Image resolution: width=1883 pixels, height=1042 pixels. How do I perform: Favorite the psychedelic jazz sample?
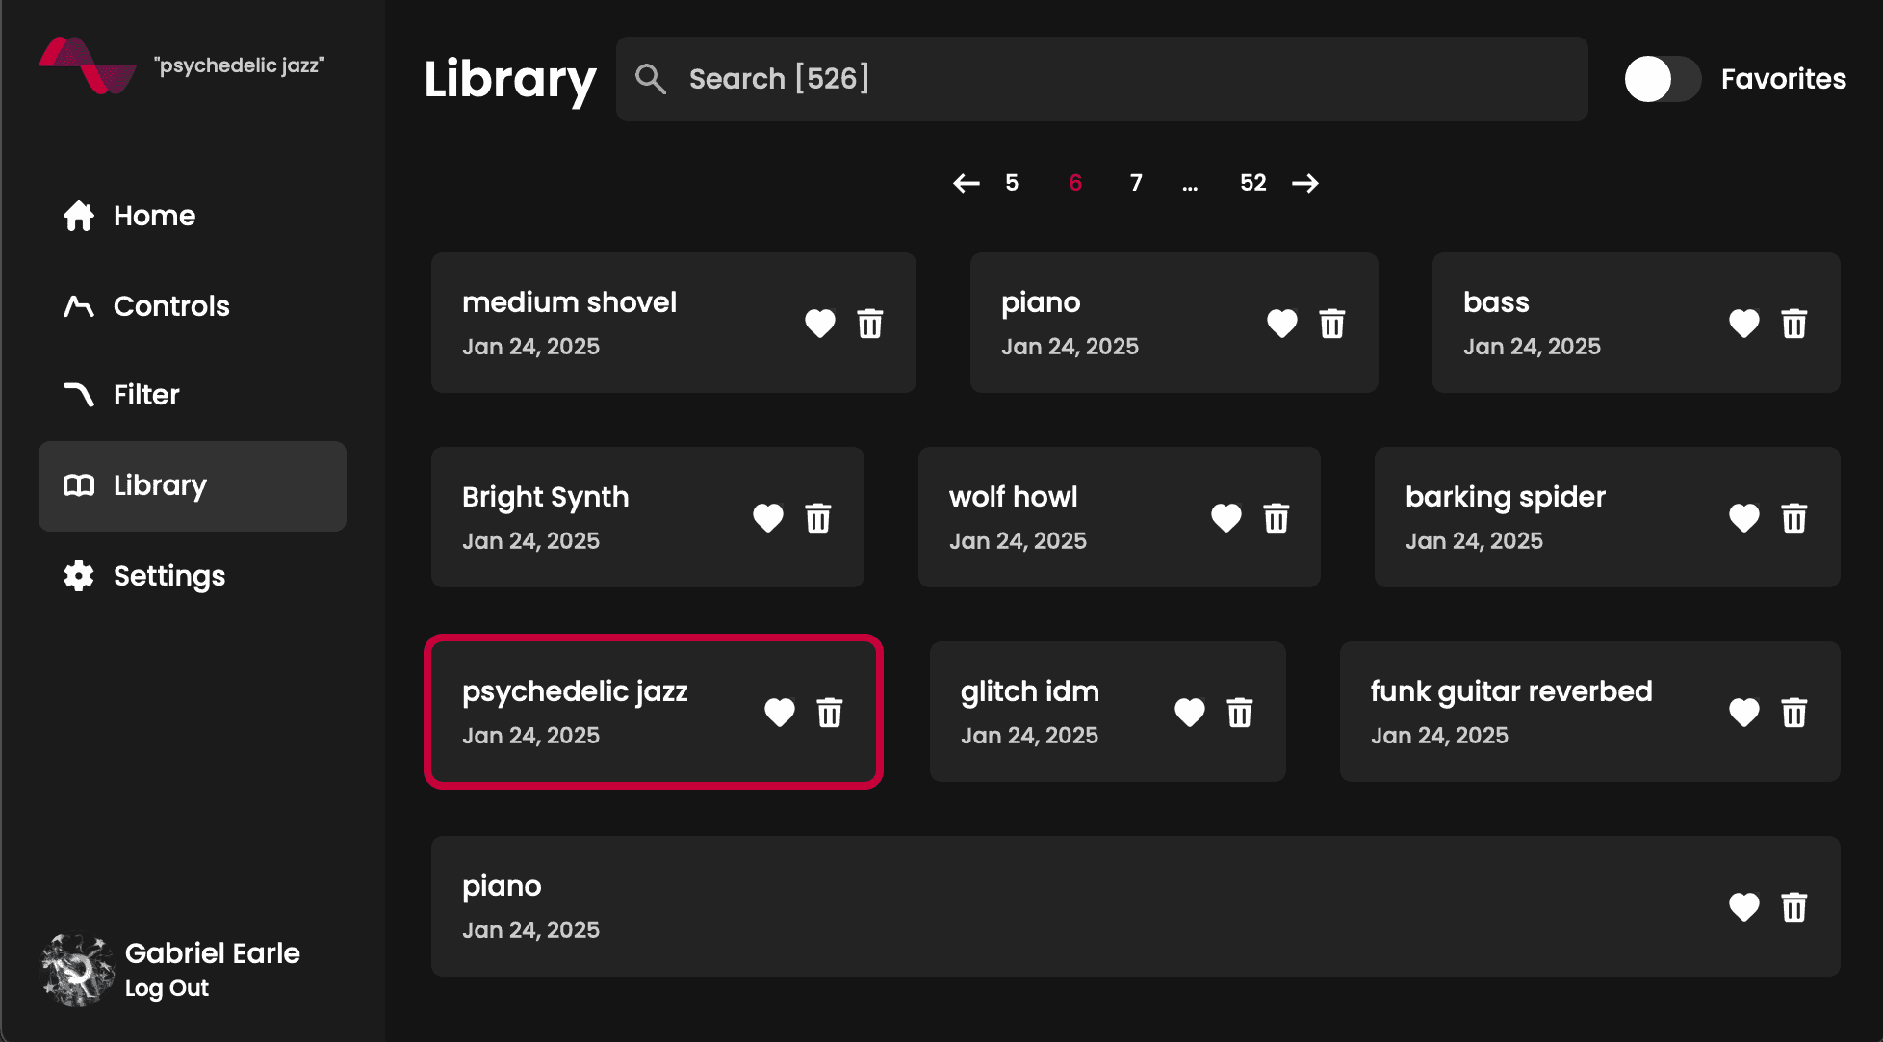pos(780,713)
